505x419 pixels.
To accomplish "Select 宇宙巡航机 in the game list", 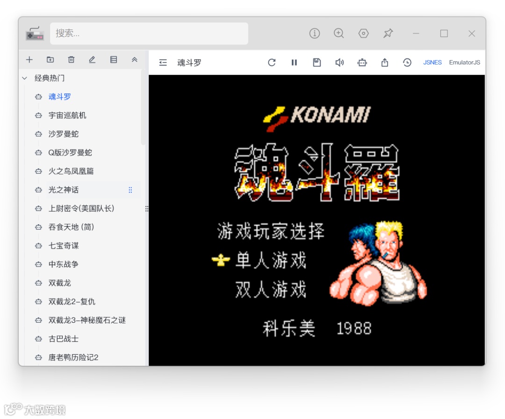I will coord(67,115).
